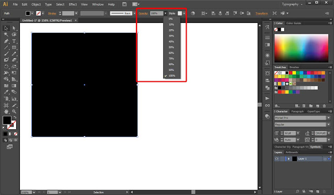Screen dimensions: 334x195
Task: Choose 100% checked opacity option
Action: pos(171,76)
